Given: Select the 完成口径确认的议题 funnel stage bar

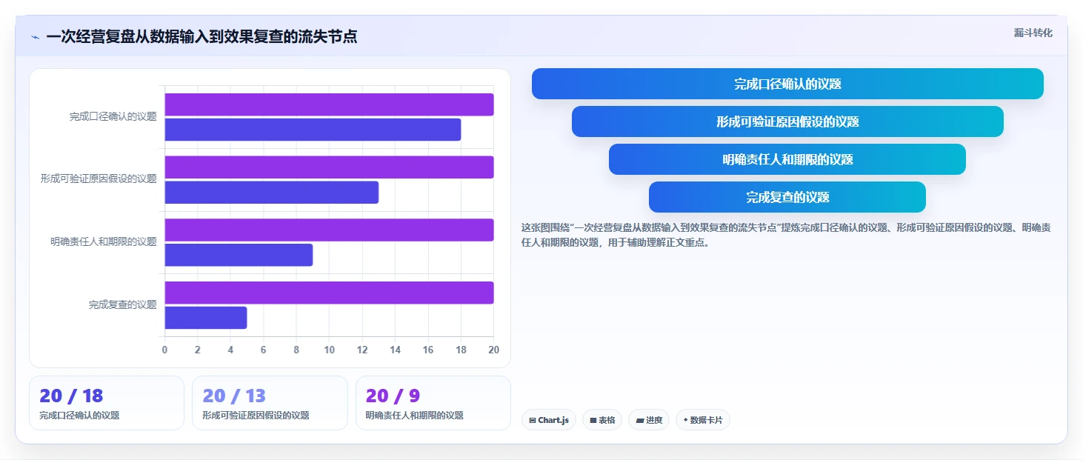Looking at the screenshot, I should [787, 84].
